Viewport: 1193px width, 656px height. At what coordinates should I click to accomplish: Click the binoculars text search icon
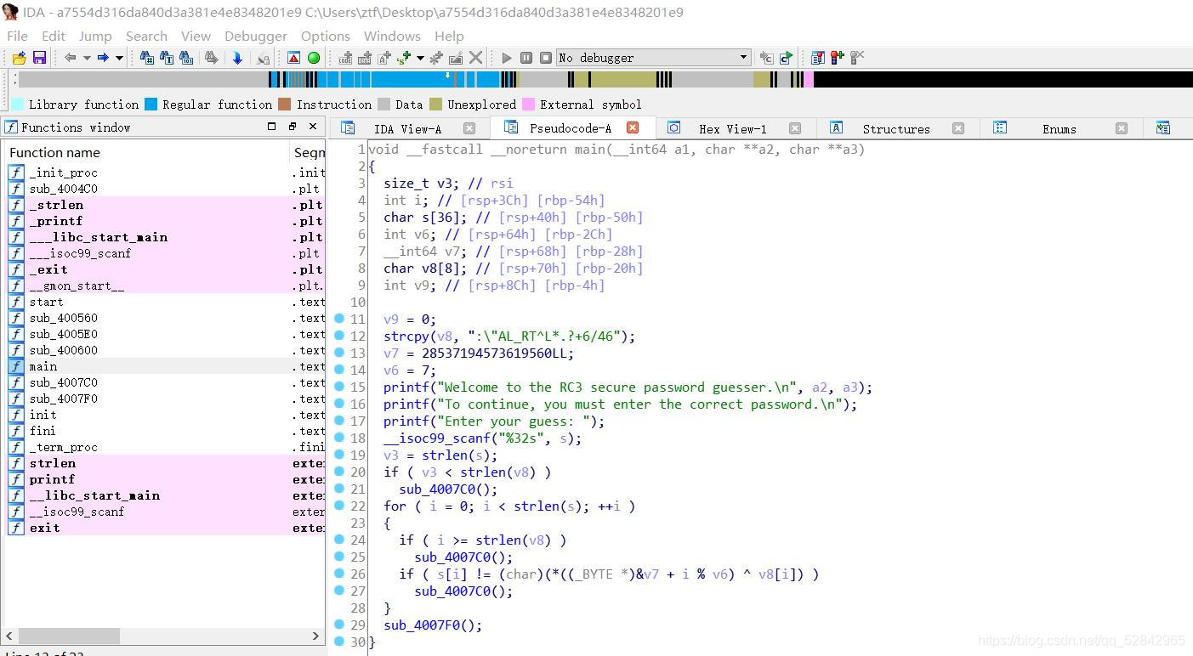click(166, 58)
